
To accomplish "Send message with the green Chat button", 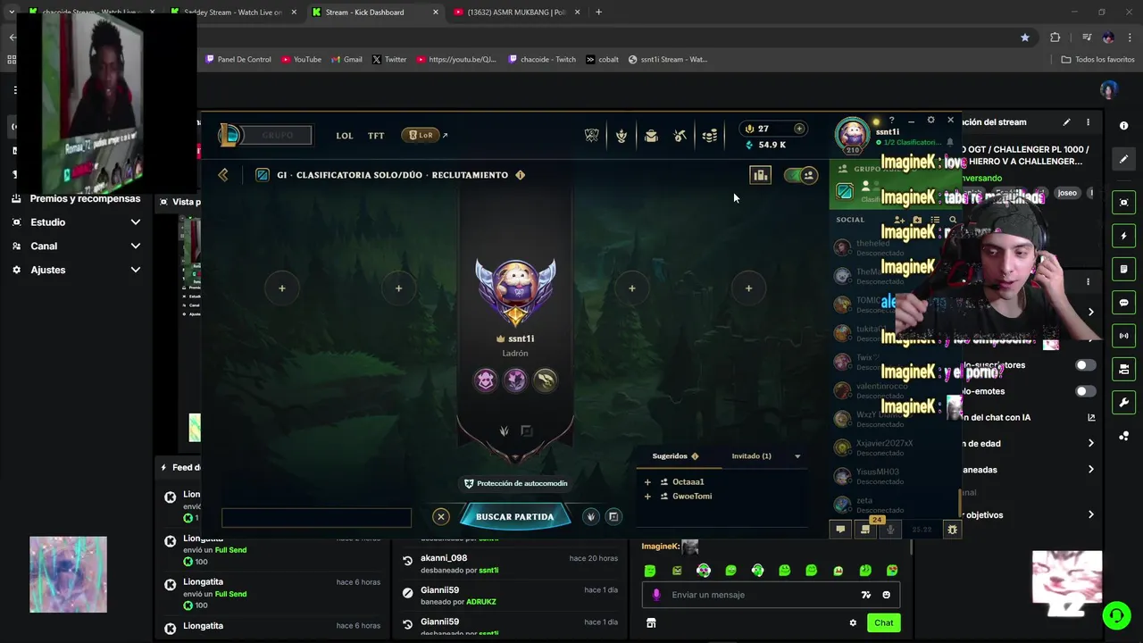I will point(883,622).
